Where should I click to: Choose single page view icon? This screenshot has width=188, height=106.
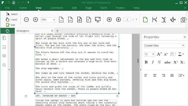coord(145,19)
